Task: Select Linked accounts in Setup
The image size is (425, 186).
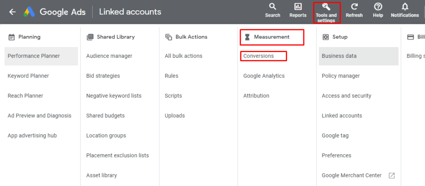Action: pyautogui.click(x=342, y=116)
